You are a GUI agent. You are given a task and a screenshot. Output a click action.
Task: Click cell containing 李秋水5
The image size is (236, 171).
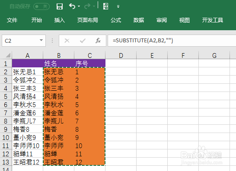click(x=27, y=104)
